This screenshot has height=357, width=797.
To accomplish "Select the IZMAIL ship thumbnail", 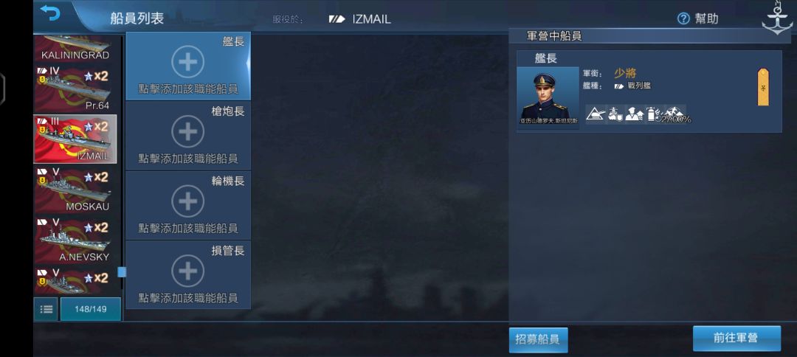I will pos(75,139).
